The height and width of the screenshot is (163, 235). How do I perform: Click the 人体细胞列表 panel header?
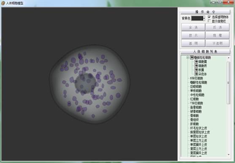pos(205,52)
